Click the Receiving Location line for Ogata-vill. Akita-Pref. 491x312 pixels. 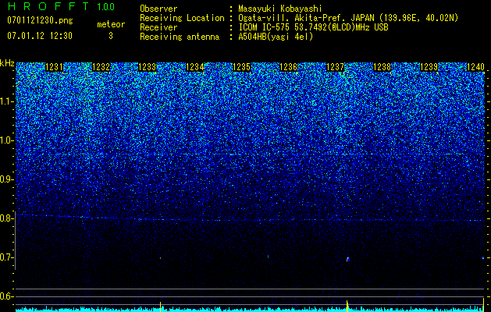347,18
